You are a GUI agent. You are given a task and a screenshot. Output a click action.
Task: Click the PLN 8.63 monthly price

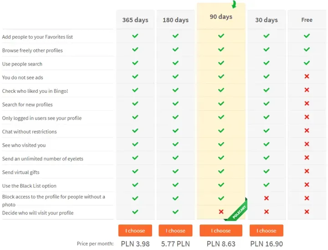pyautogui.click(x=221, y=244)
